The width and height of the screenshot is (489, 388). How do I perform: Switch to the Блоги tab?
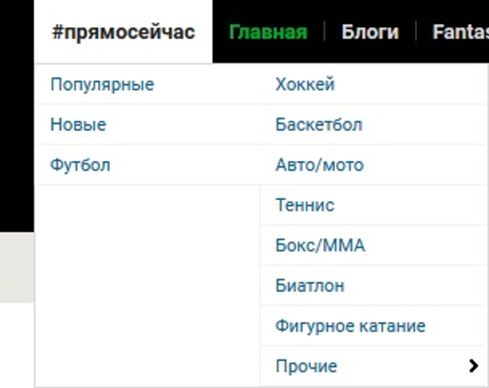click(370, 32)
